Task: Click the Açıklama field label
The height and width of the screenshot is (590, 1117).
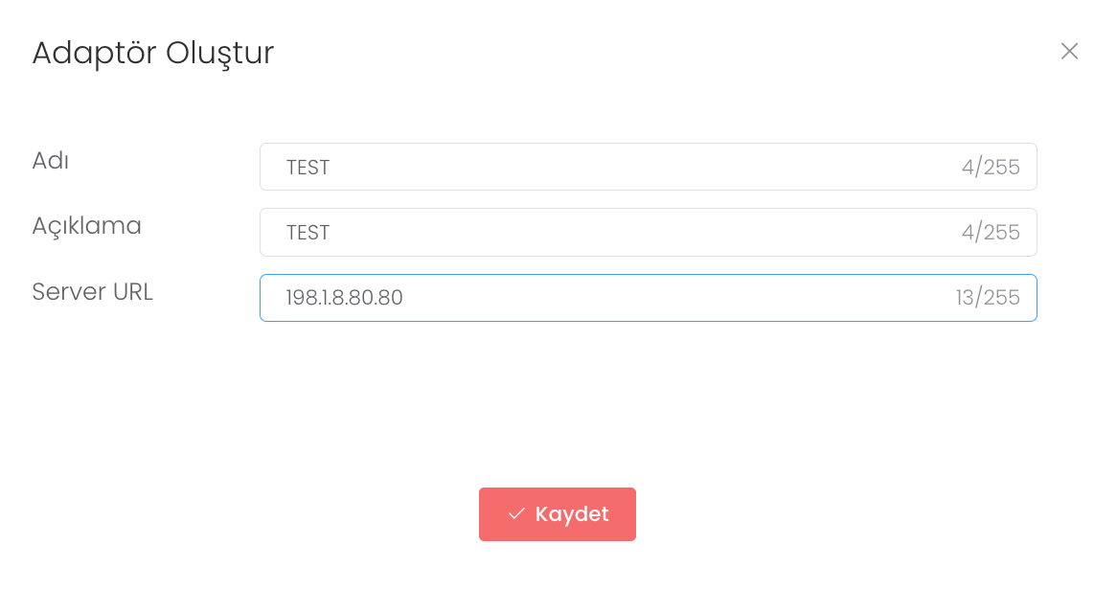Action: [x=86, y=226]
